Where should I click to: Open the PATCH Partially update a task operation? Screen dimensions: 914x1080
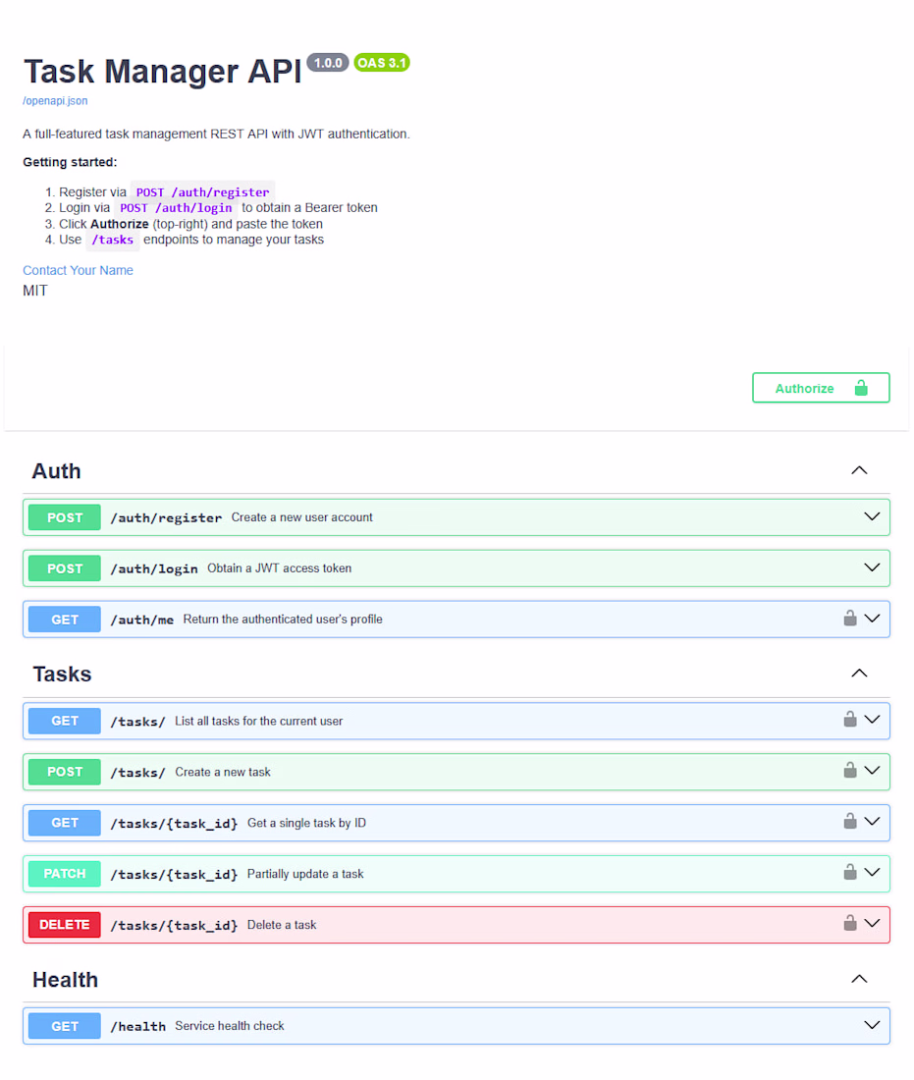[x=456, y=874]
